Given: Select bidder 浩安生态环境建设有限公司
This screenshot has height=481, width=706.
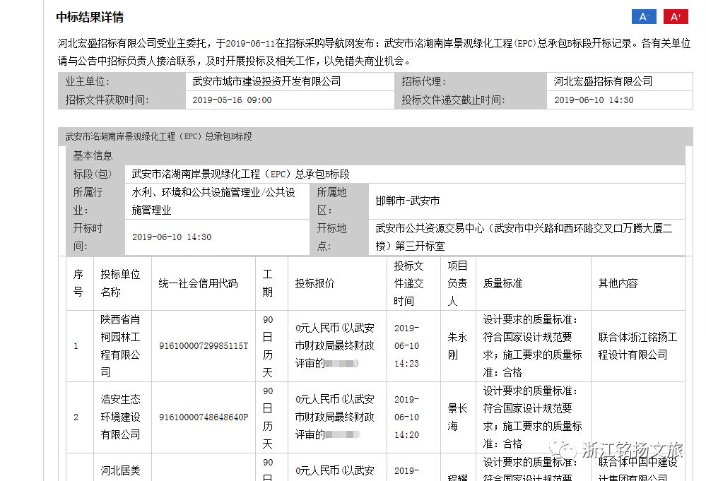Looking at the screenshot, I should coord(120,417).
